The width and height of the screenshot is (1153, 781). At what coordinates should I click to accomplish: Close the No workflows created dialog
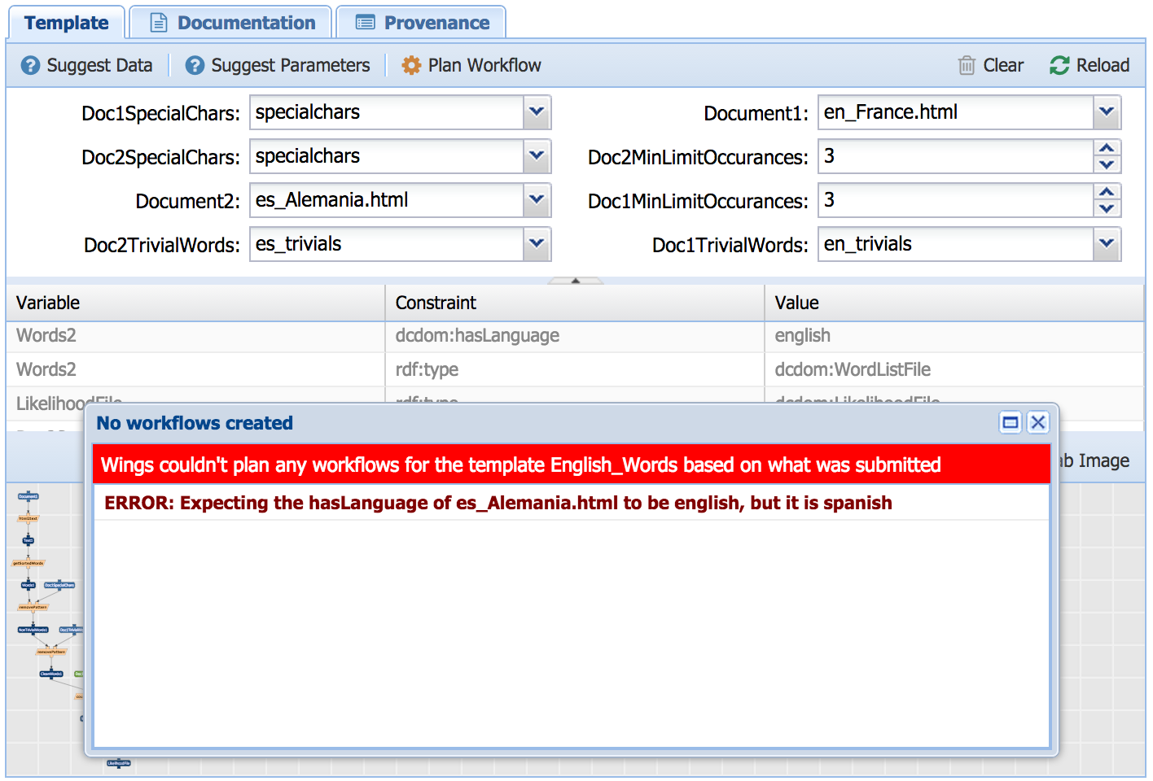point(1037,422)
